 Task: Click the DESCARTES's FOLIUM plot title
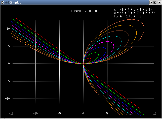click(x=83, y=11)
